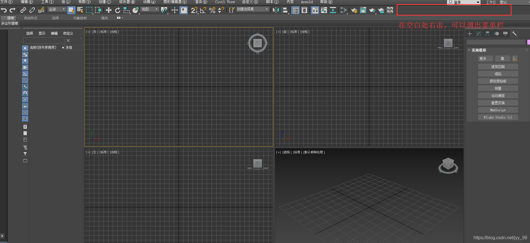The width and height of the screenshot is (530, 243).
Task: Toggle the Ribbon display button
Action: [315, 10]
